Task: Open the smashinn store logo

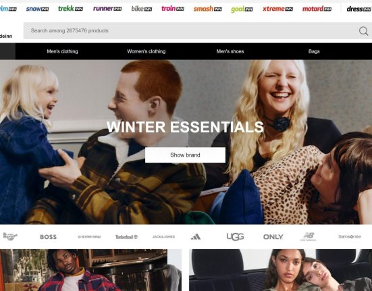Action: click(207, 9)
